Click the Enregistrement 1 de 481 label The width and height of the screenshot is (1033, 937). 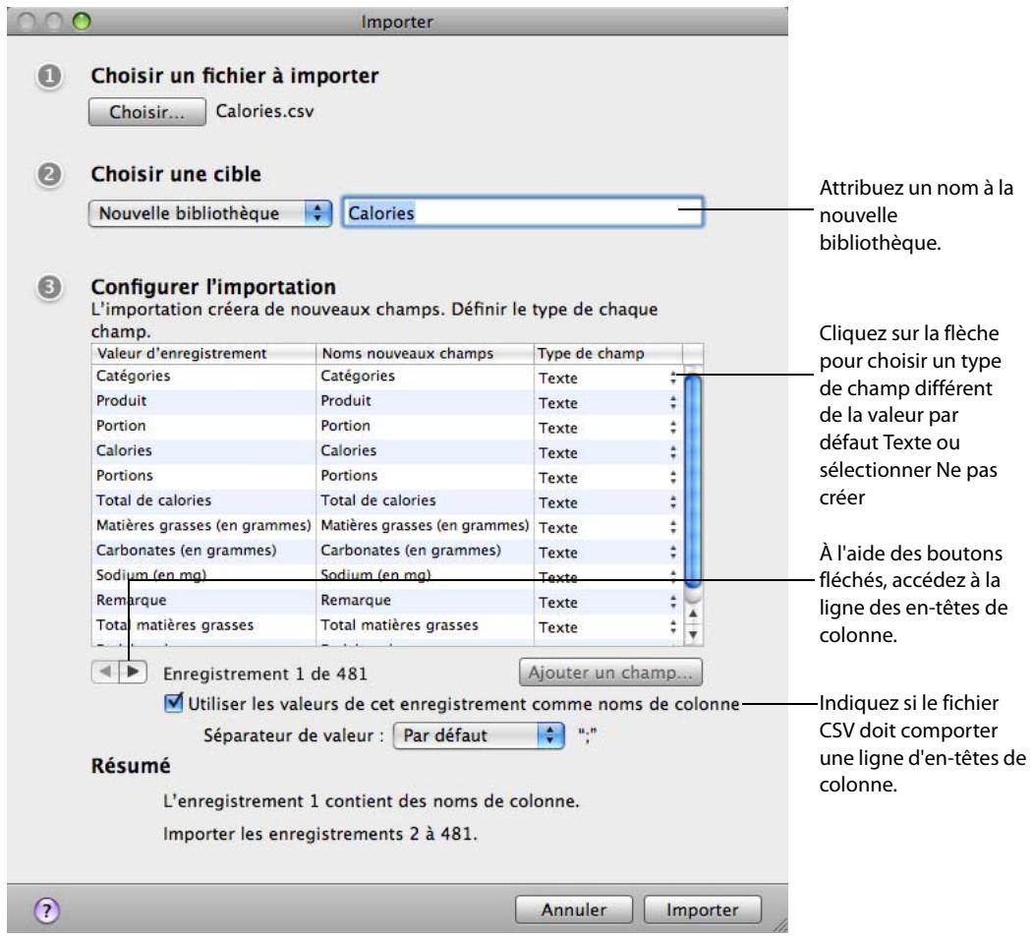pos(264,674)
